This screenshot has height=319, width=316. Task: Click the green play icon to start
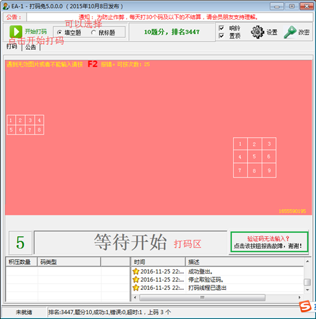coord(16,32)
